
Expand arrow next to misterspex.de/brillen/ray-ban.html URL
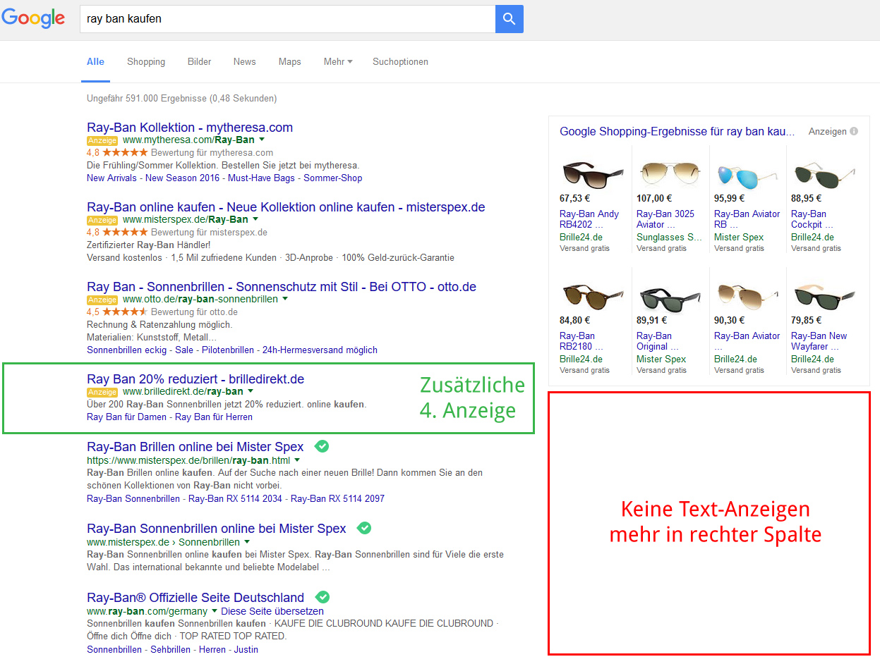[297, 460]
